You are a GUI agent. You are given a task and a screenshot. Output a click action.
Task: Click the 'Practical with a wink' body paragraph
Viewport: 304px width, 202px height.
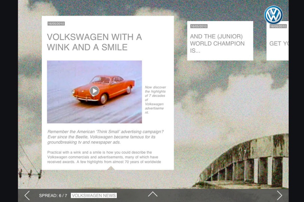coord(104,157)
